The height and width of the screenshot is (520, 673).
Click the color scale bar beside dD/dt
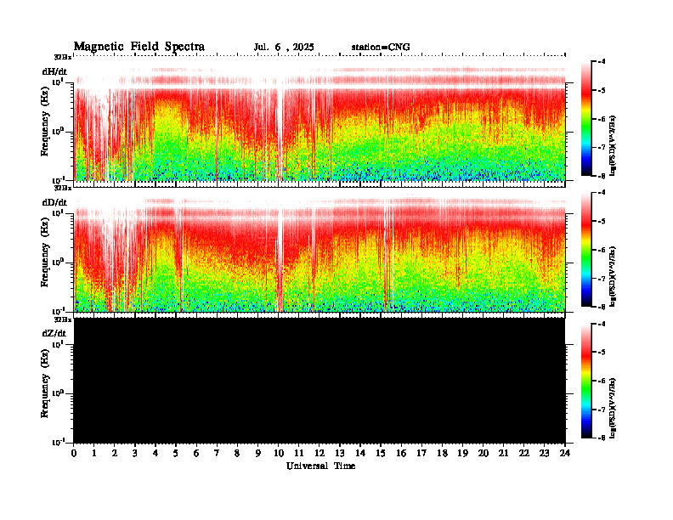click(586, 249)
